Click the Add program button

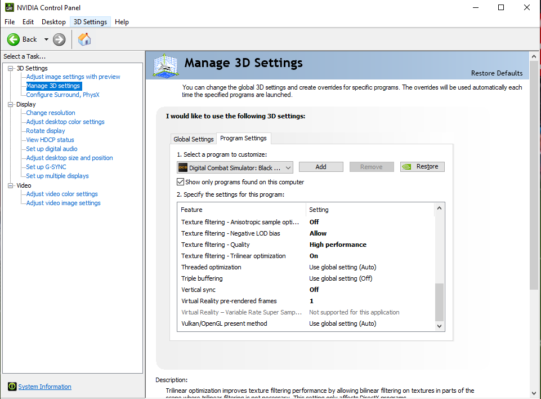[x=321, y=167]
